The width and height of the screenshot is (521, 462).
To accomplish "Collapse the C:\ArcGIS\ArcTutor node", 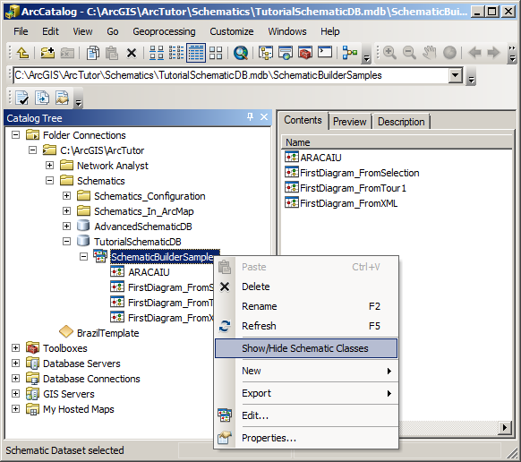I will [x=32, y=150].
